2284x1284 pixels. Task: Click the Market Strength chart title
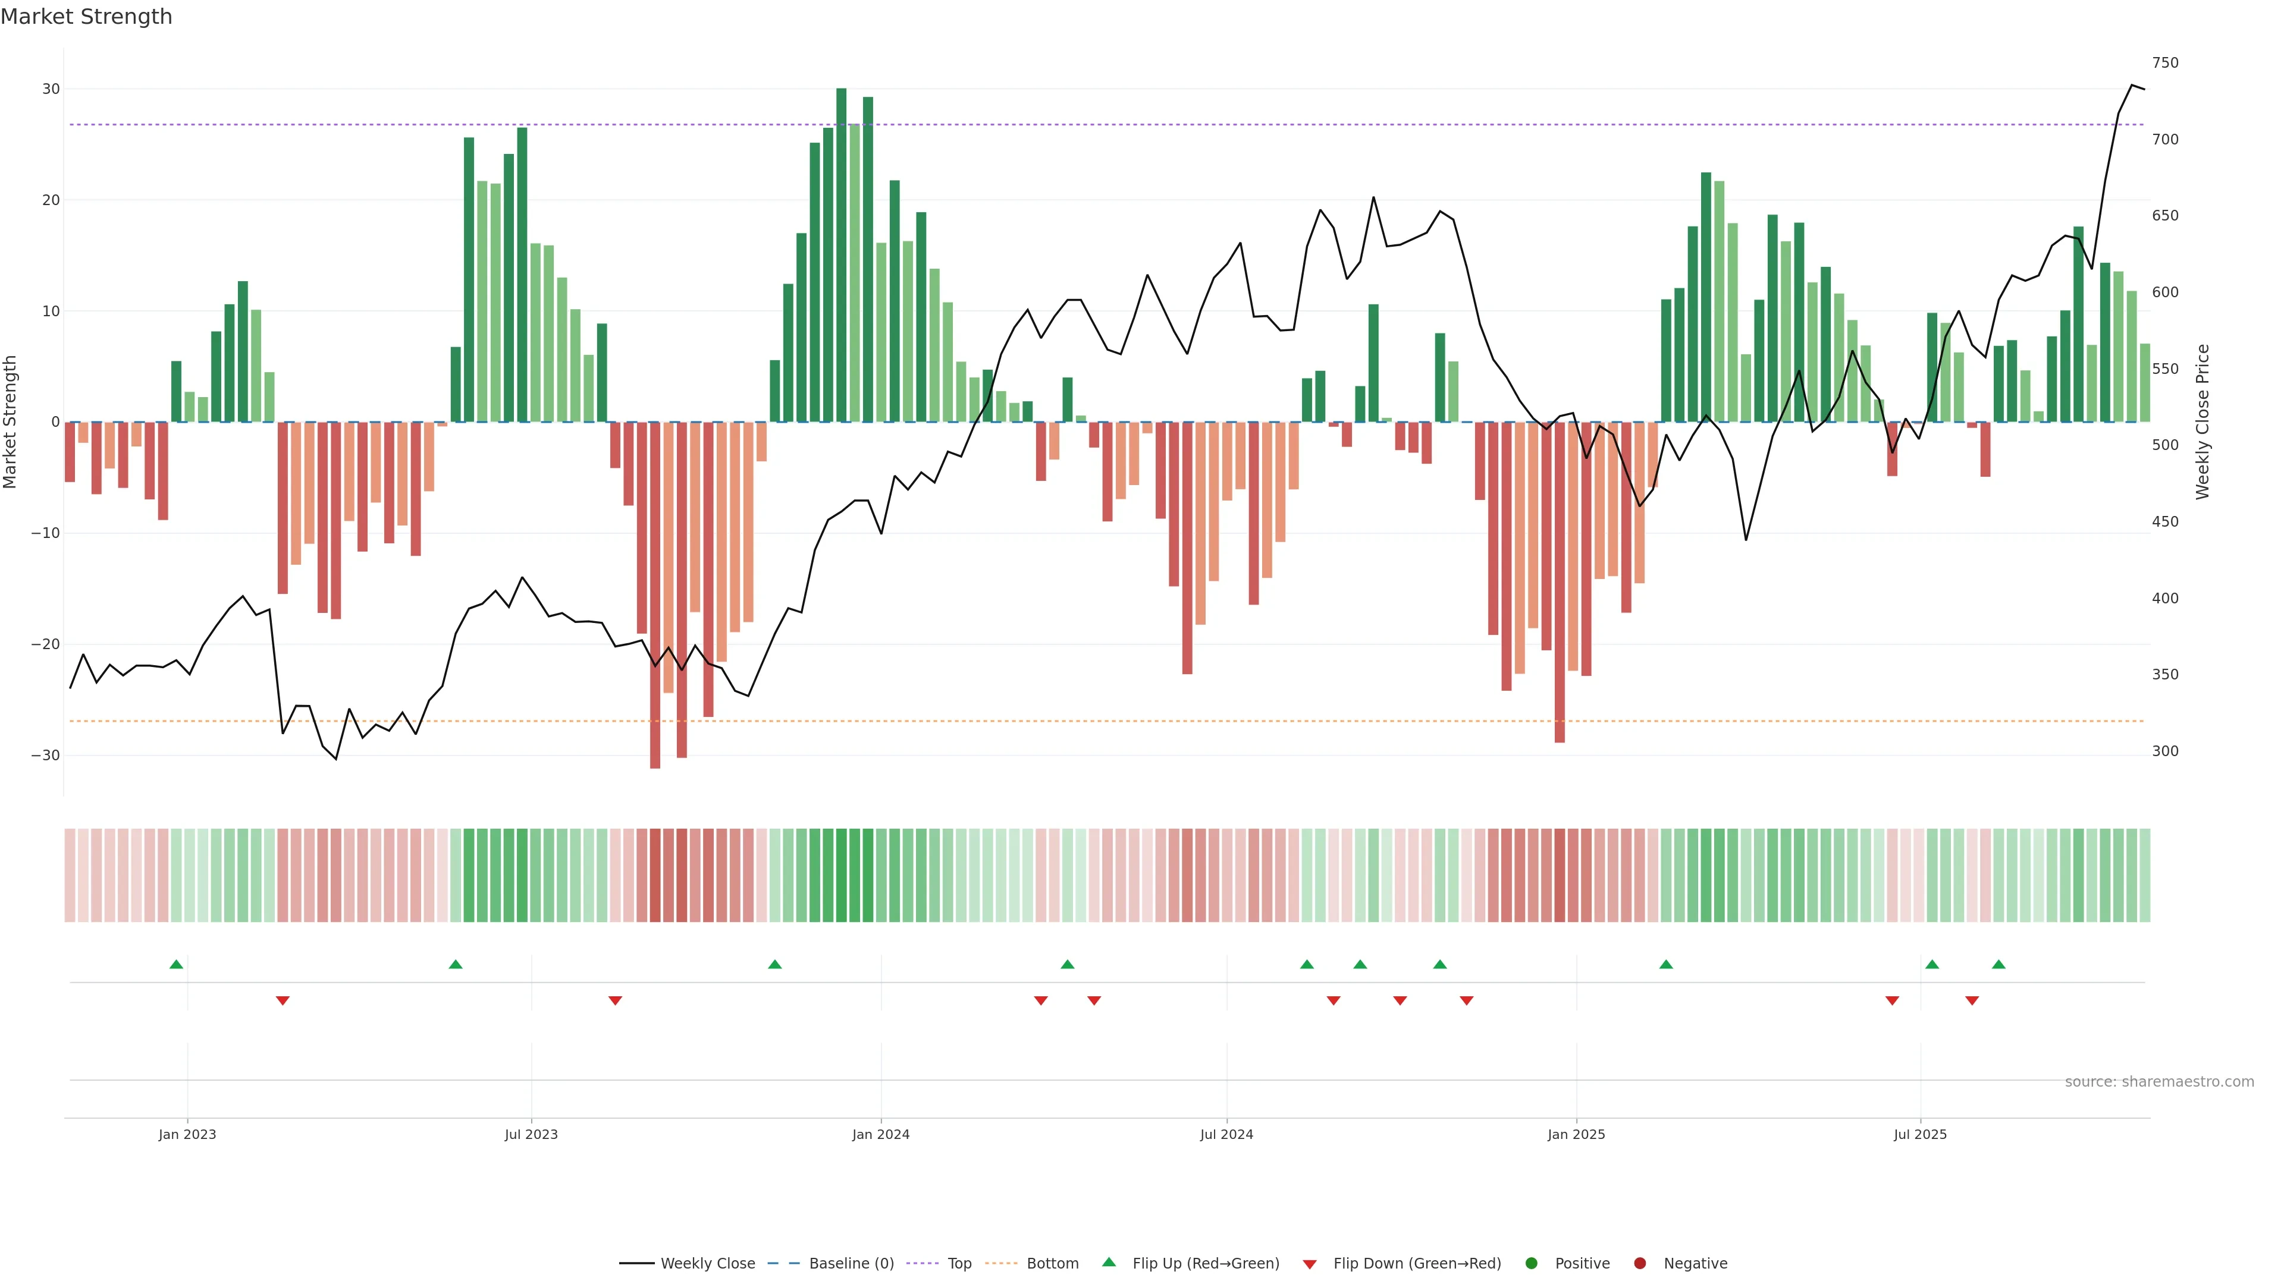click(x=86, y=17)
